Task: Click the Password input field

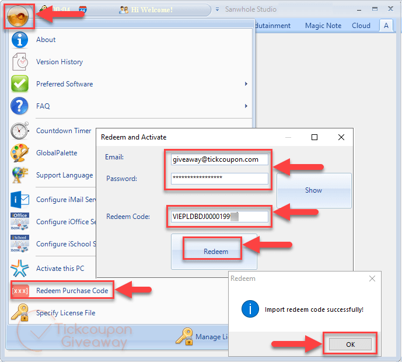Action: (x=219, y=178)
